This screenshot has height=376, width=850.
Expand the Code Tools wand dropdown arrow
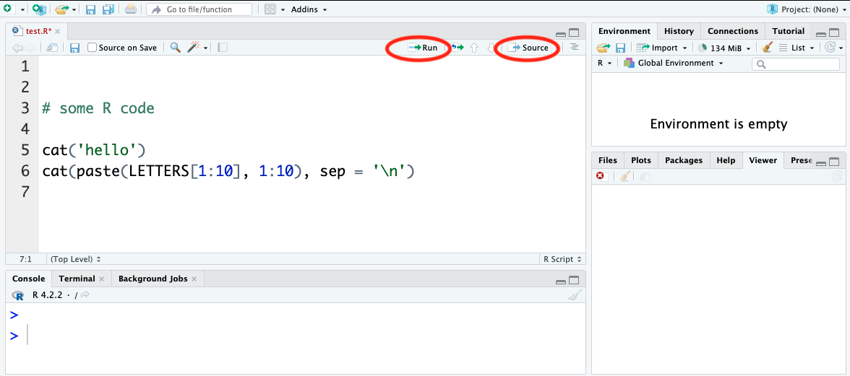[x=206, y=48]
